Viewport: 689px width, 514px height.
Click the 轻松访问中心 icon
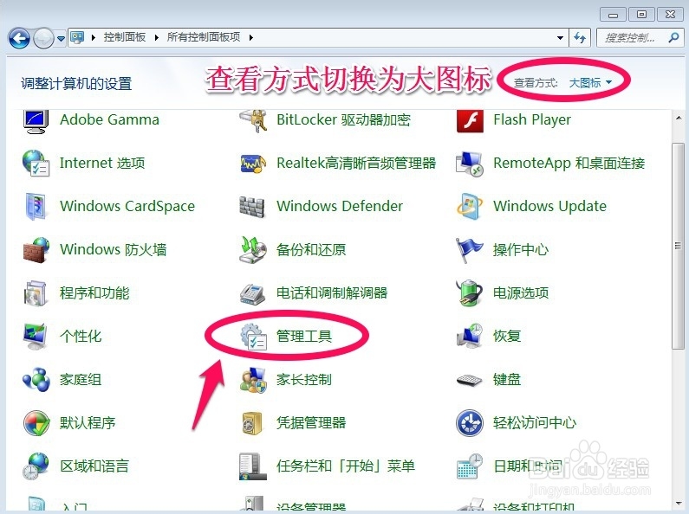point(470,423)
